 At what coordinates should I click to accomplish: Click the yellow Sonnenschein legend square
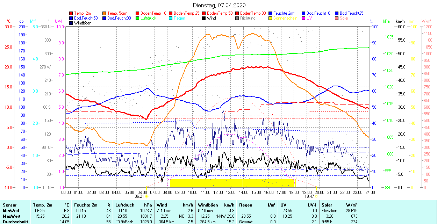(271, 18)
